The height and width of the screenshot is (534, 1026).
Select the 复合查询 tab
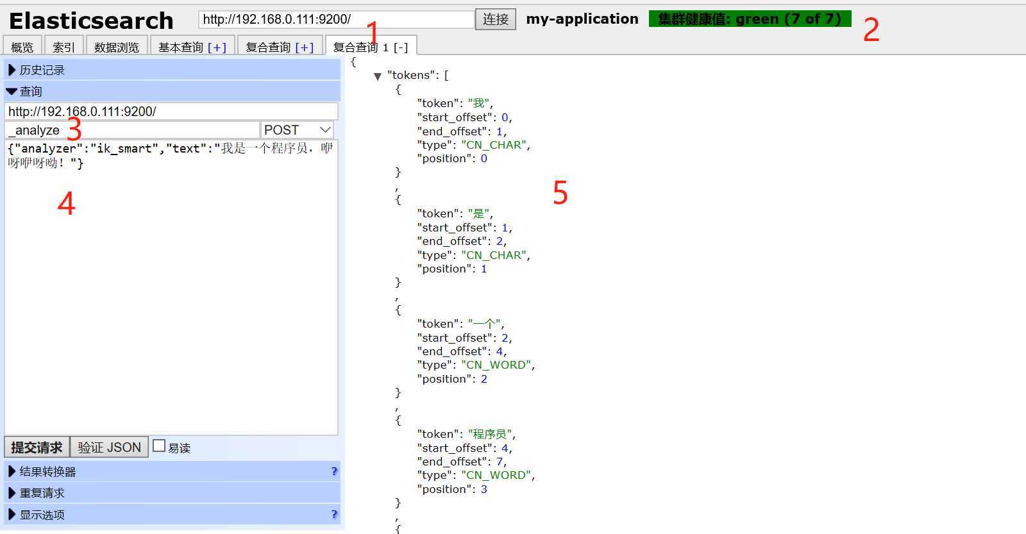click(268, 47)
